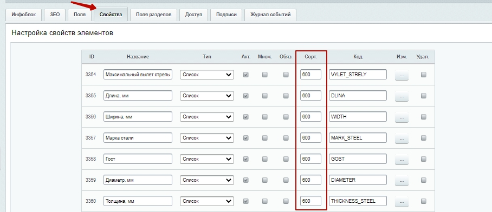Click the name field Ширина, мм
This screenshot has height=212, width=492.
pos(138,117)
